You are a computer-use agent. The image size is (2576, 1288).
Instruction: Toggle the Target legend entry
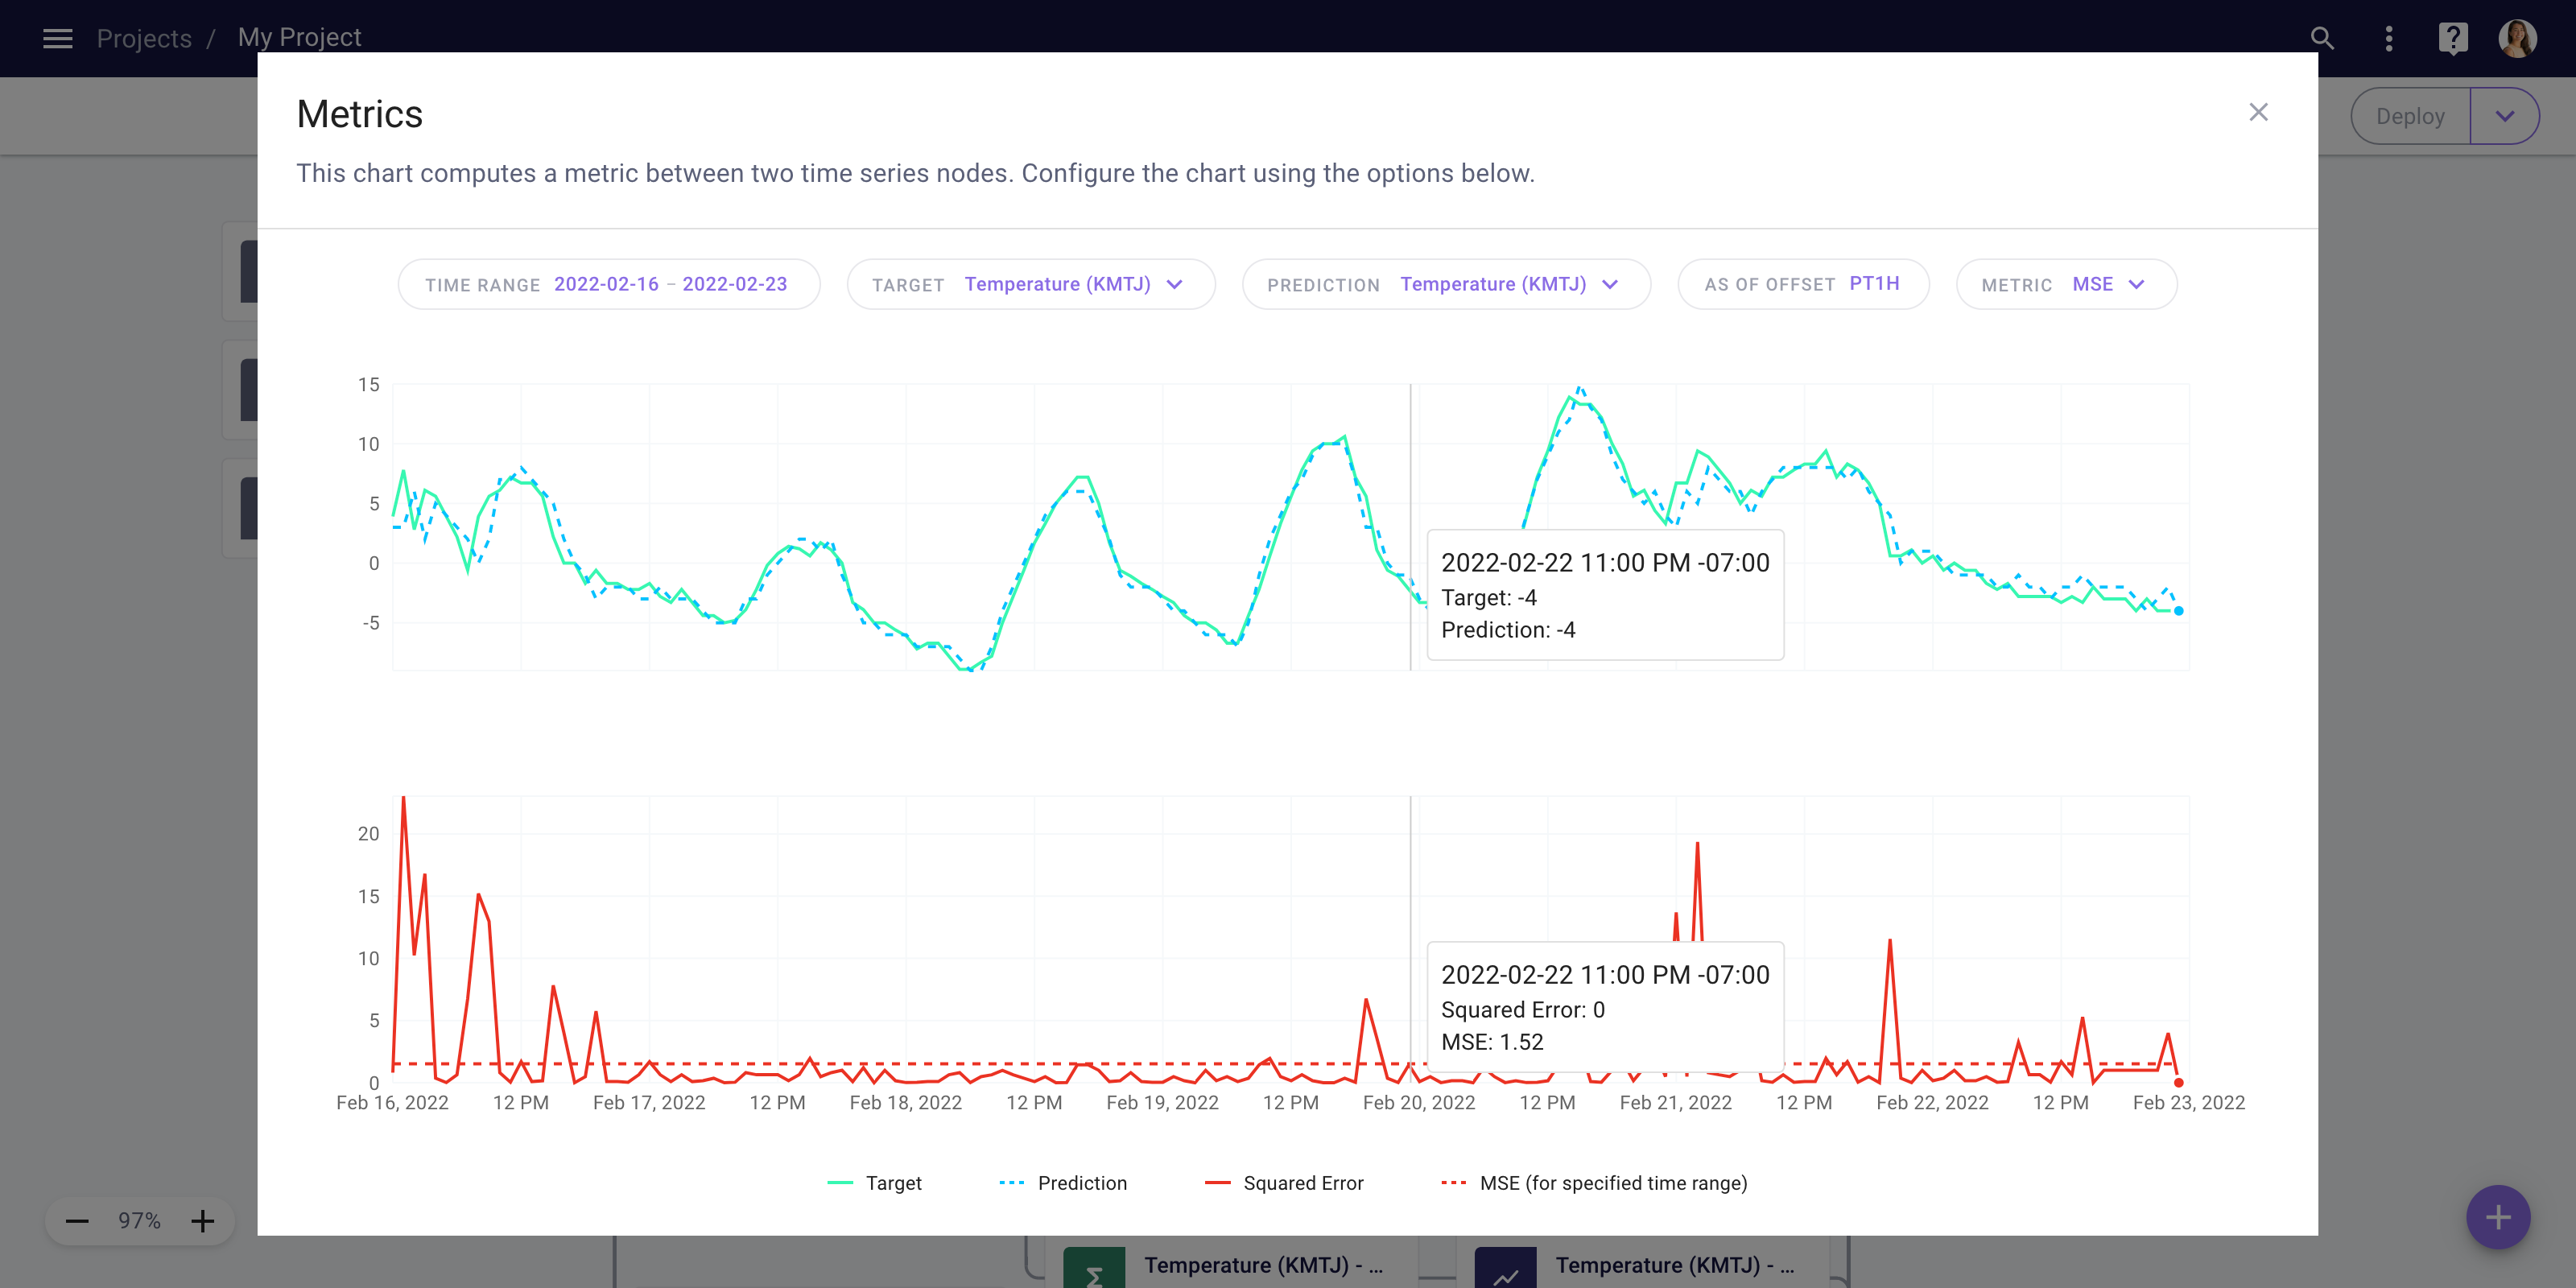click(x=874, y=1183)
